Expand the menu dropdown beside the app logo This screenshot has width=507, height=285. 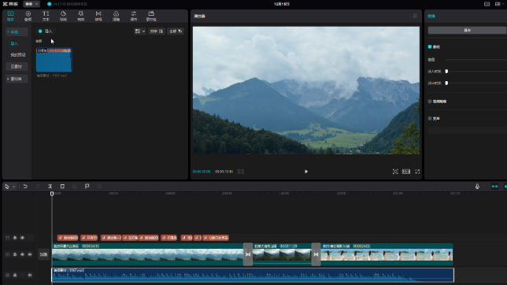[31, 4]
